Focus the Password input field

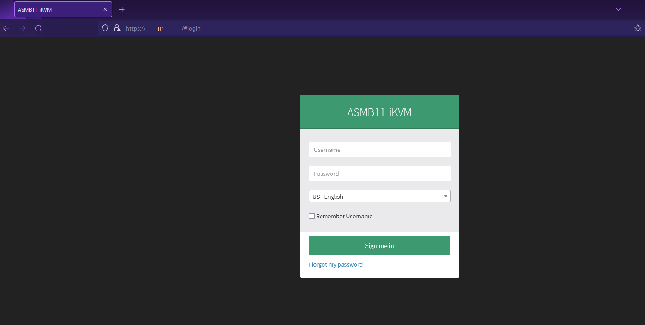pyautogui.click(x=380, y=174)
